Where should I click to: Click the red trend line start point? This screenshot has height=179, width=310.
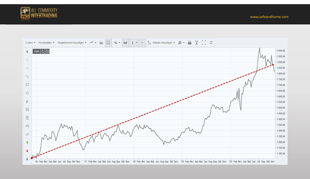point(31,158)
